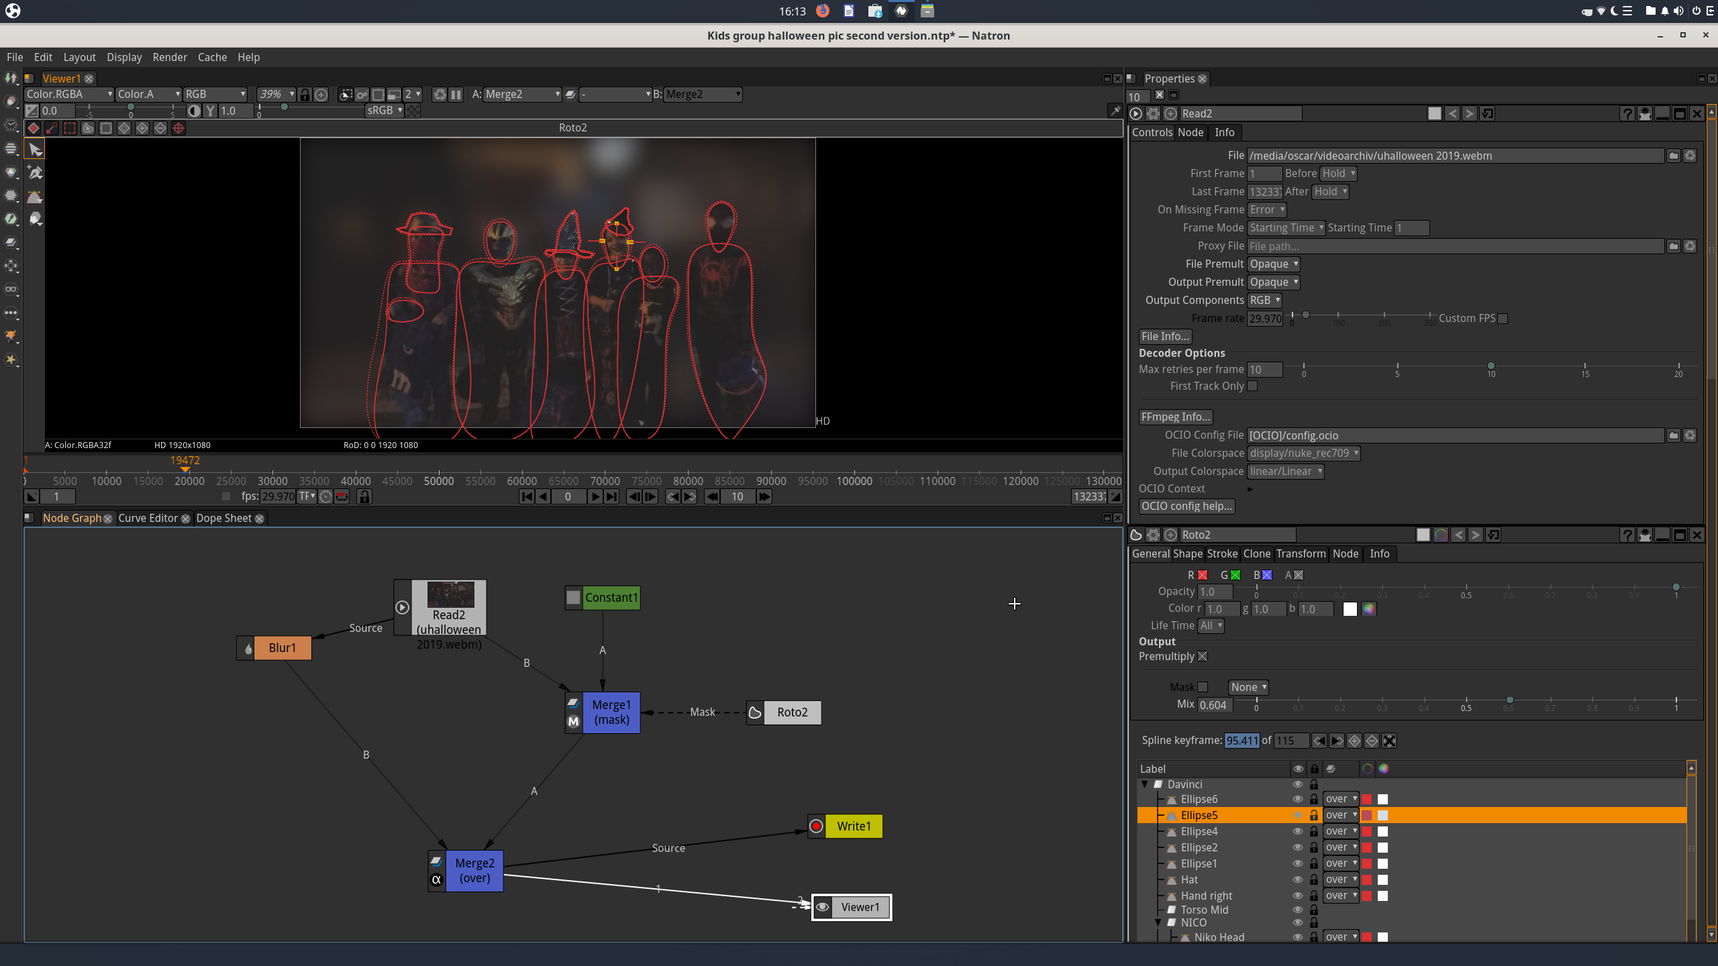The width and height of the screenshot is (1718, 966).
Task: Open the Info tab of Read2
Action: 1224,132
